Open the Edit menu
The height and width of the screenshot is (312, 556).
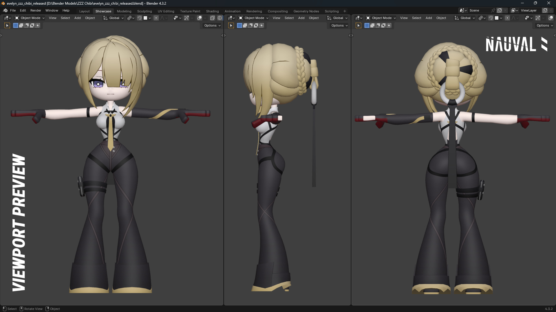[x=23, y=10]
